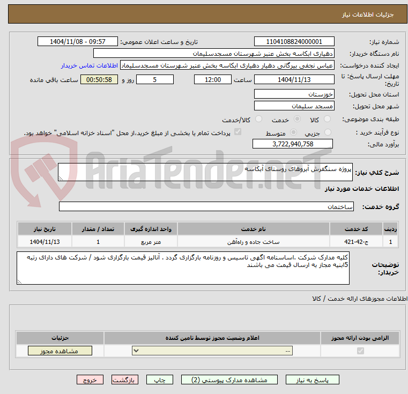Open اطلاعات تماس خریدار link
The height and width of the screenshot is (394, 408).
click(x=90, y=65)
